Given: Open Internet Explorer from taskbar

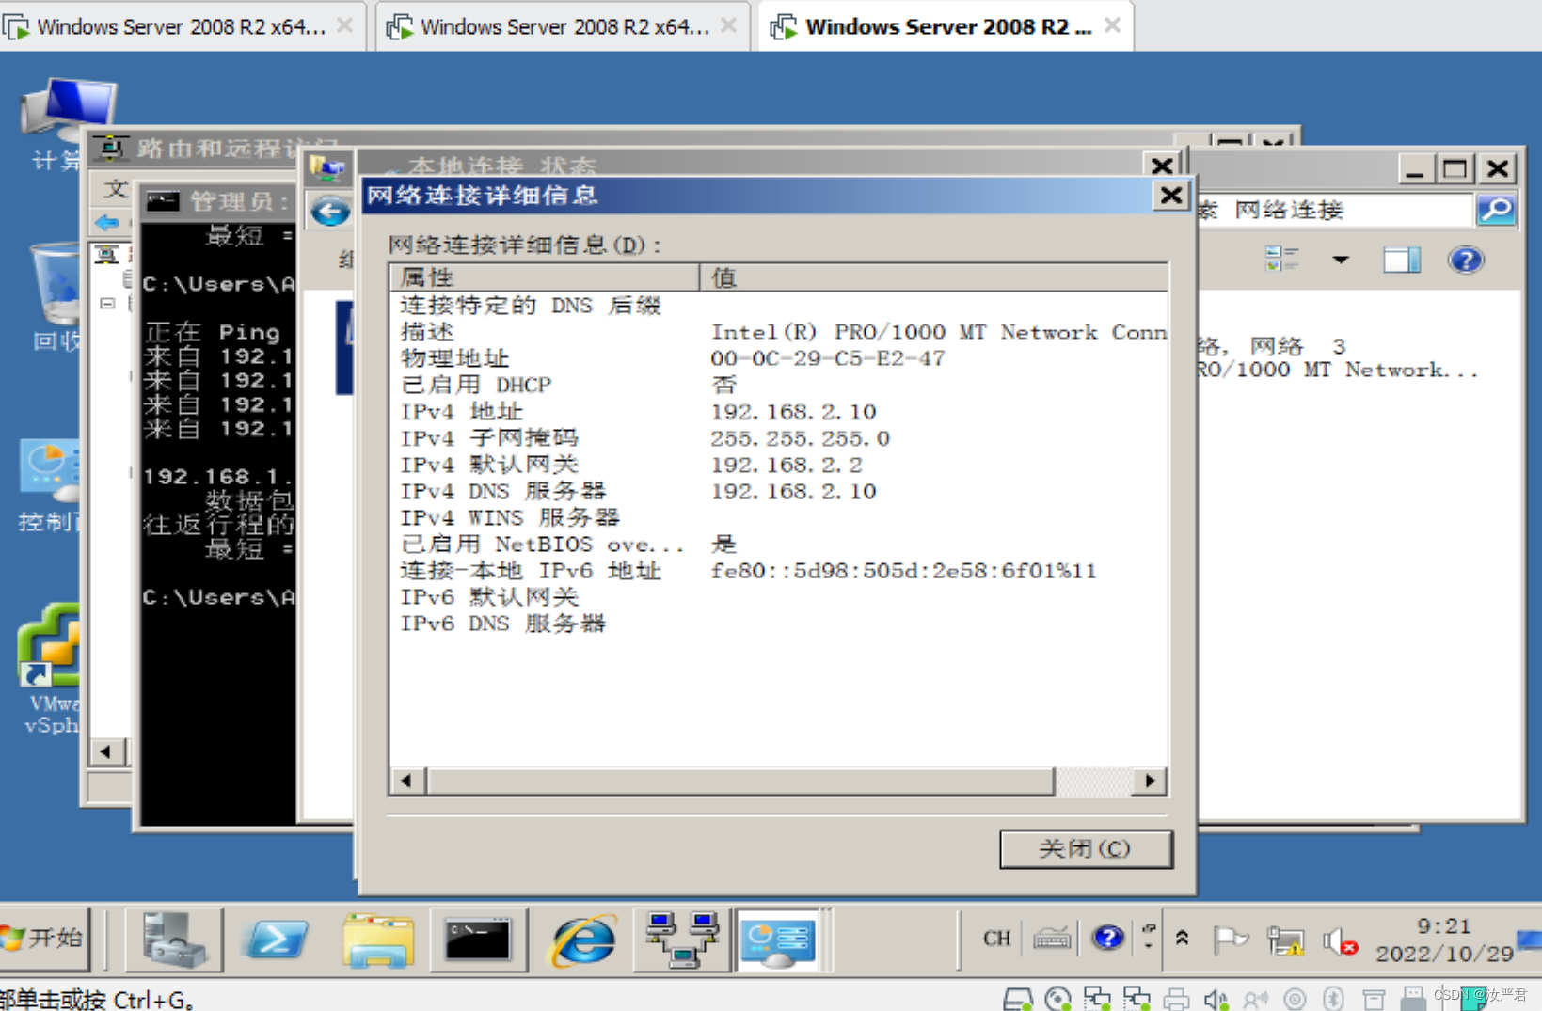Looking at the screenshot, I should point(583,940).
